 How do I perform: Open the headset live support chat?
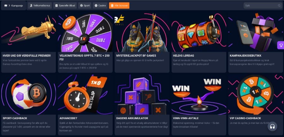click(x=272, y=126)
